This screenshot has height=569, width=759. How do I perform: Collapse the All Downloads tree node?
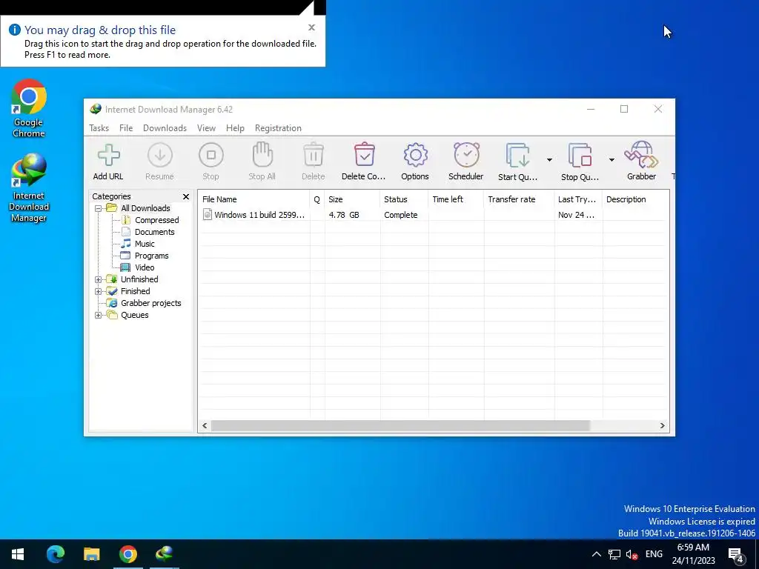99,208
